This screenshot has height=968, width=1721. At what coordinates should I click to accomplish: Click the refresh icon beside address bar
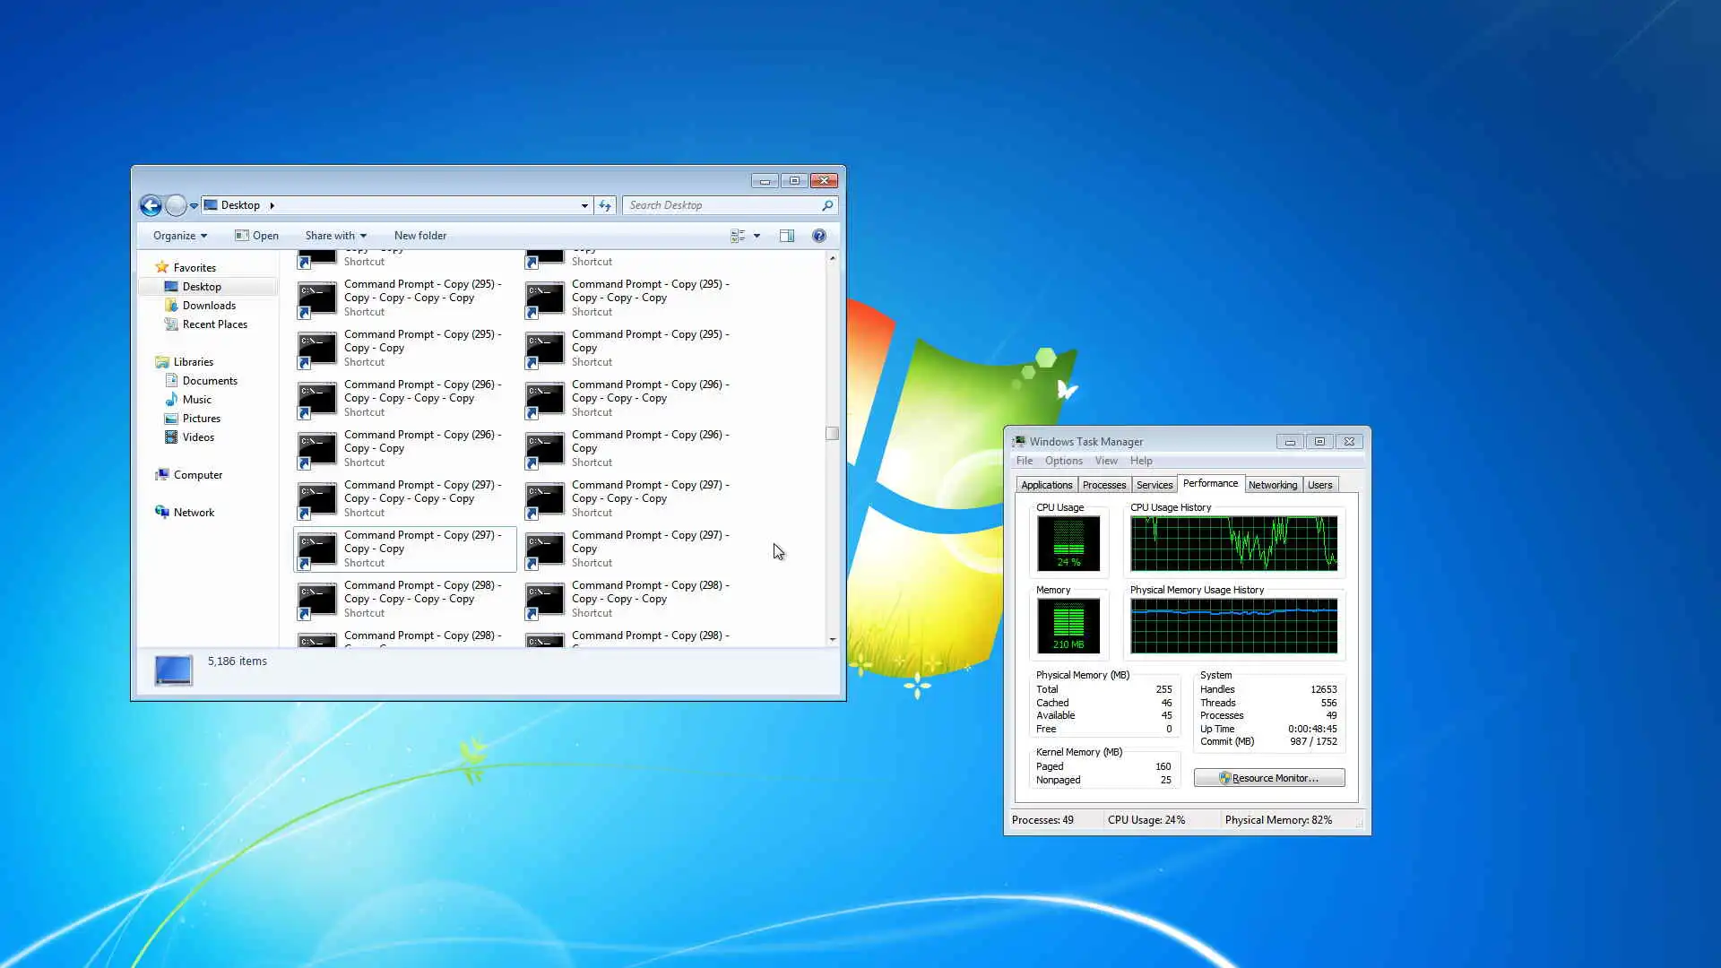click(605, 205)
